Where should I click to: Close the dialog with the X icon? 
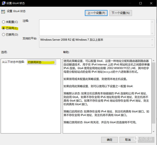[x=151, y=3]
